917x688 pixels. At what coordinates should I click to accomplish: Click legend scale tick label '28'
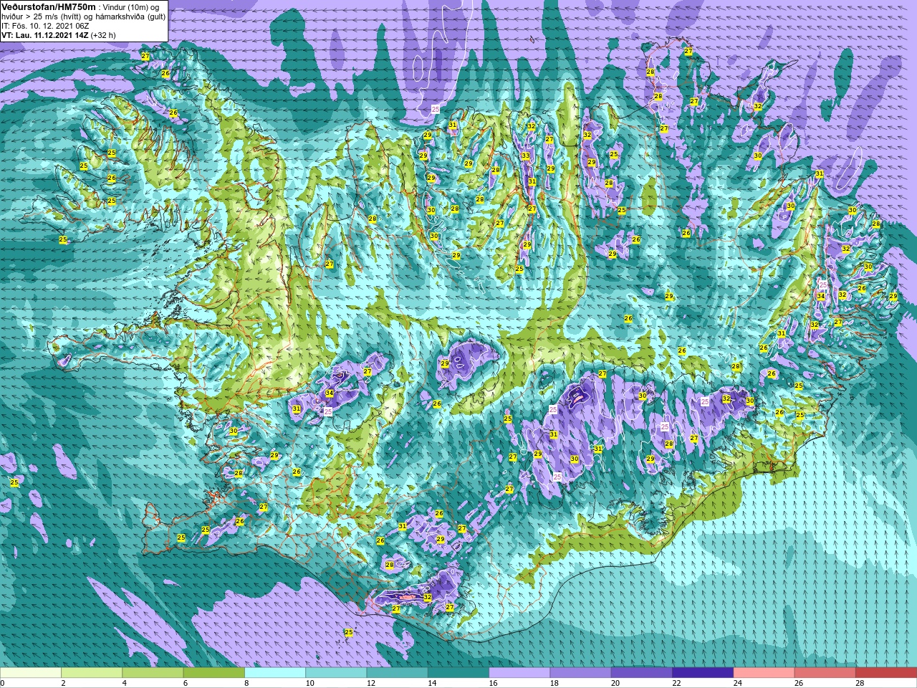(x=860, y=683)
